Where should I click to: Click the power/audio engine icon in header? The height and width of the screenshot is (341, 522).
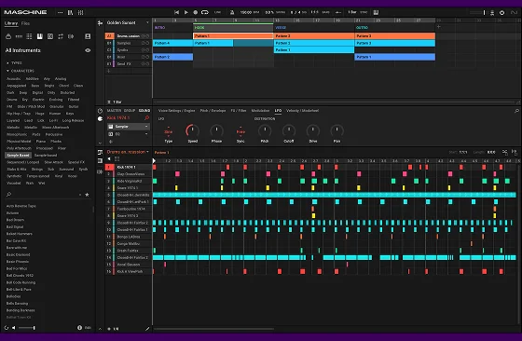click(x=501, y=13)
